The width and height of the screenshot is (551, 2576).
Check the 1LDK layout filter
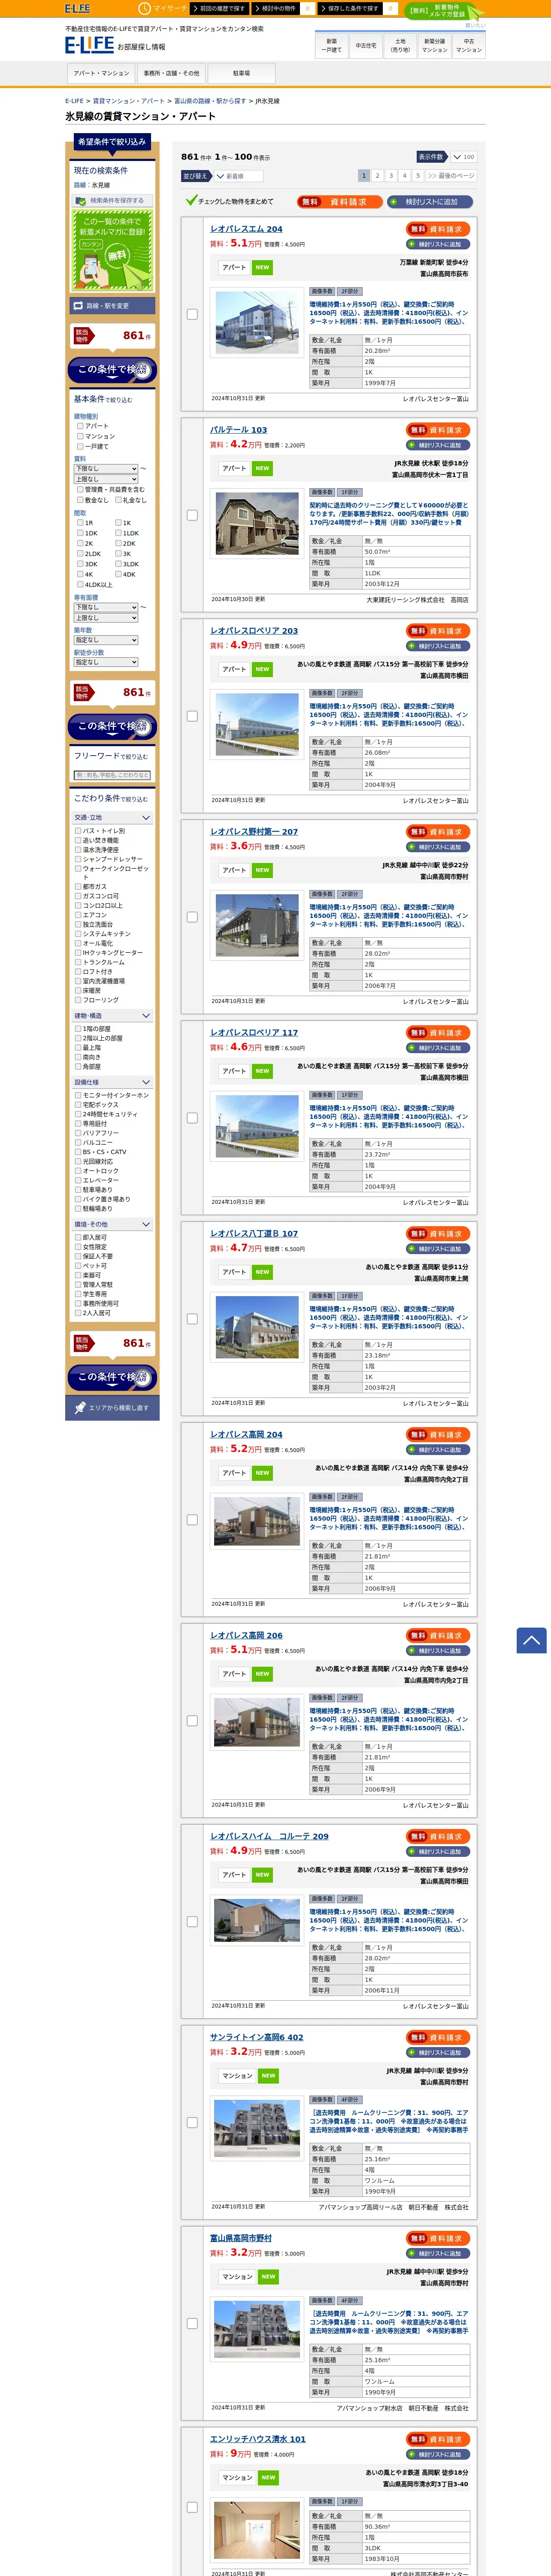coord(118,533)
